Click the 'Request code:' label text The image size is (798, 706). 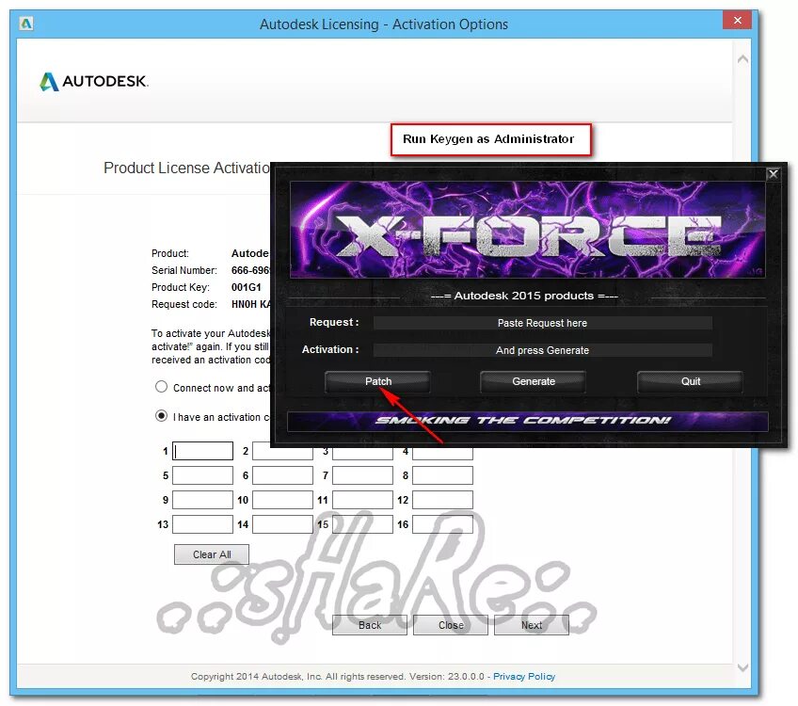coord(184,304)
